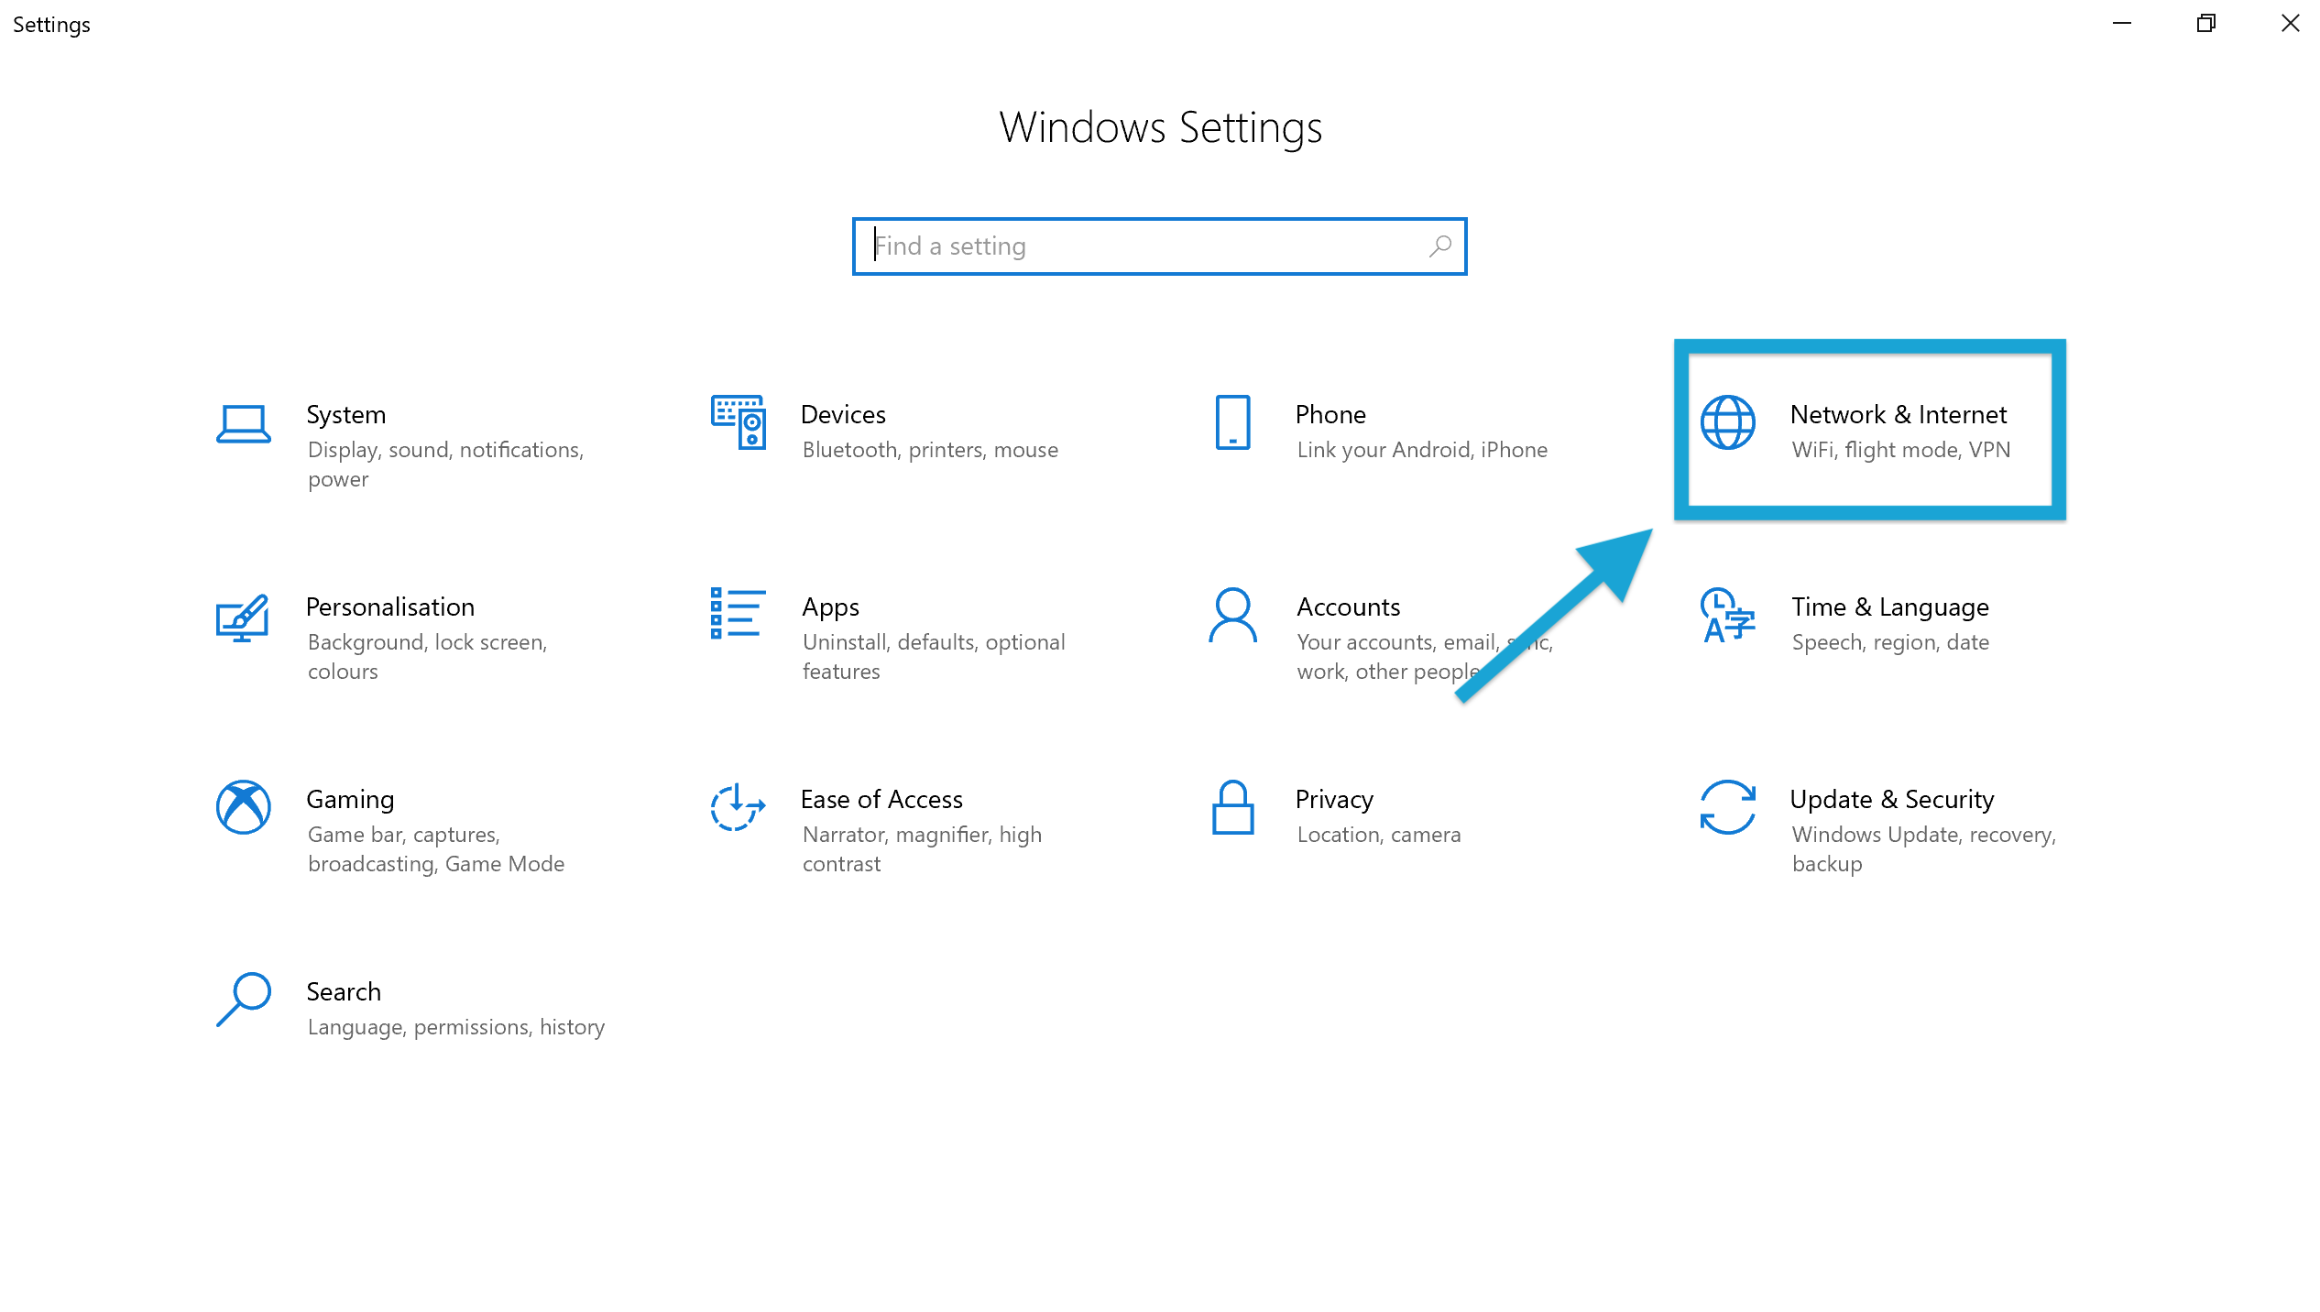Click 'Location, camera' description
2320x1312 pixels.
(x=1379, y=835)
